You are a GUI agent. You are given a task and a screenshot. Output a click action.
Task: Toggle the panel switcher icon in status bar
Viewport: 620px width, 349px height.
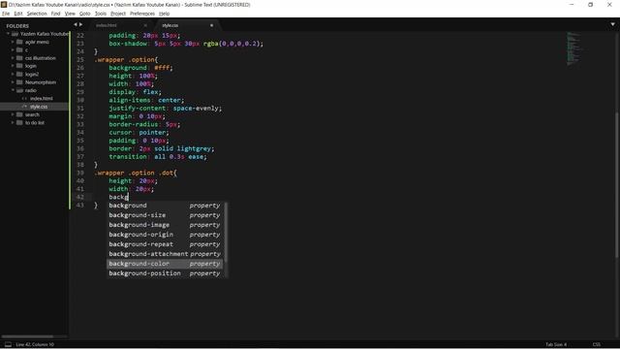[8, 345]
